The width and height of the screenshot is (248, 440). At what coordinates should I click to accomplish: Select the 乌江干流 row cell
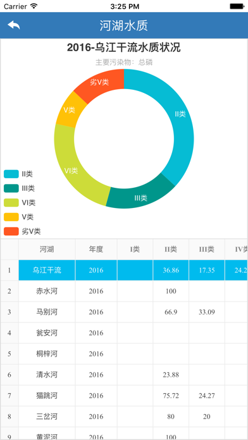pyautogui.click(x=47, y=270)
